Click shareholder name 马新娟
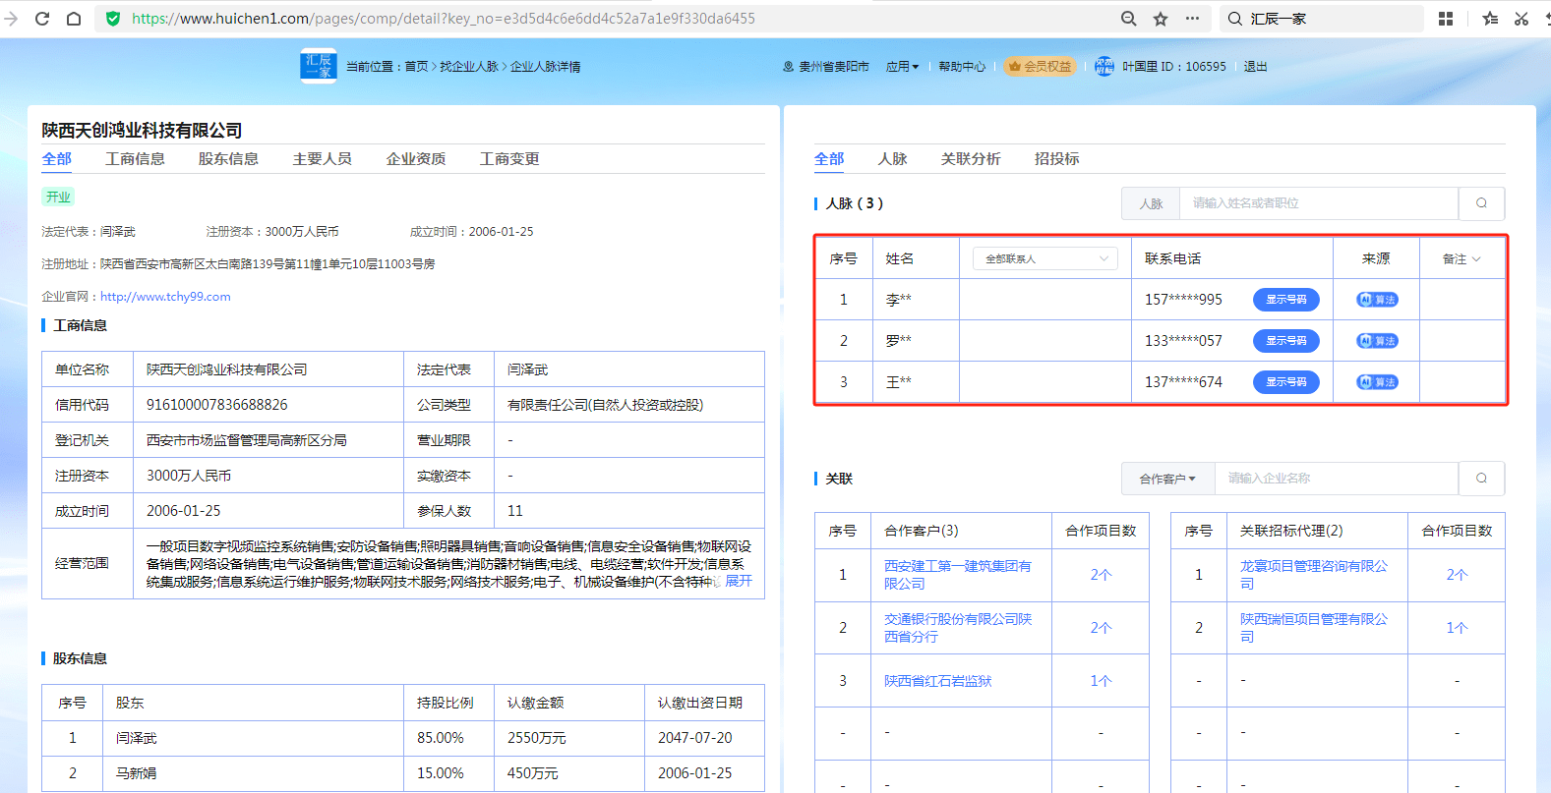 tap(136, 773)
